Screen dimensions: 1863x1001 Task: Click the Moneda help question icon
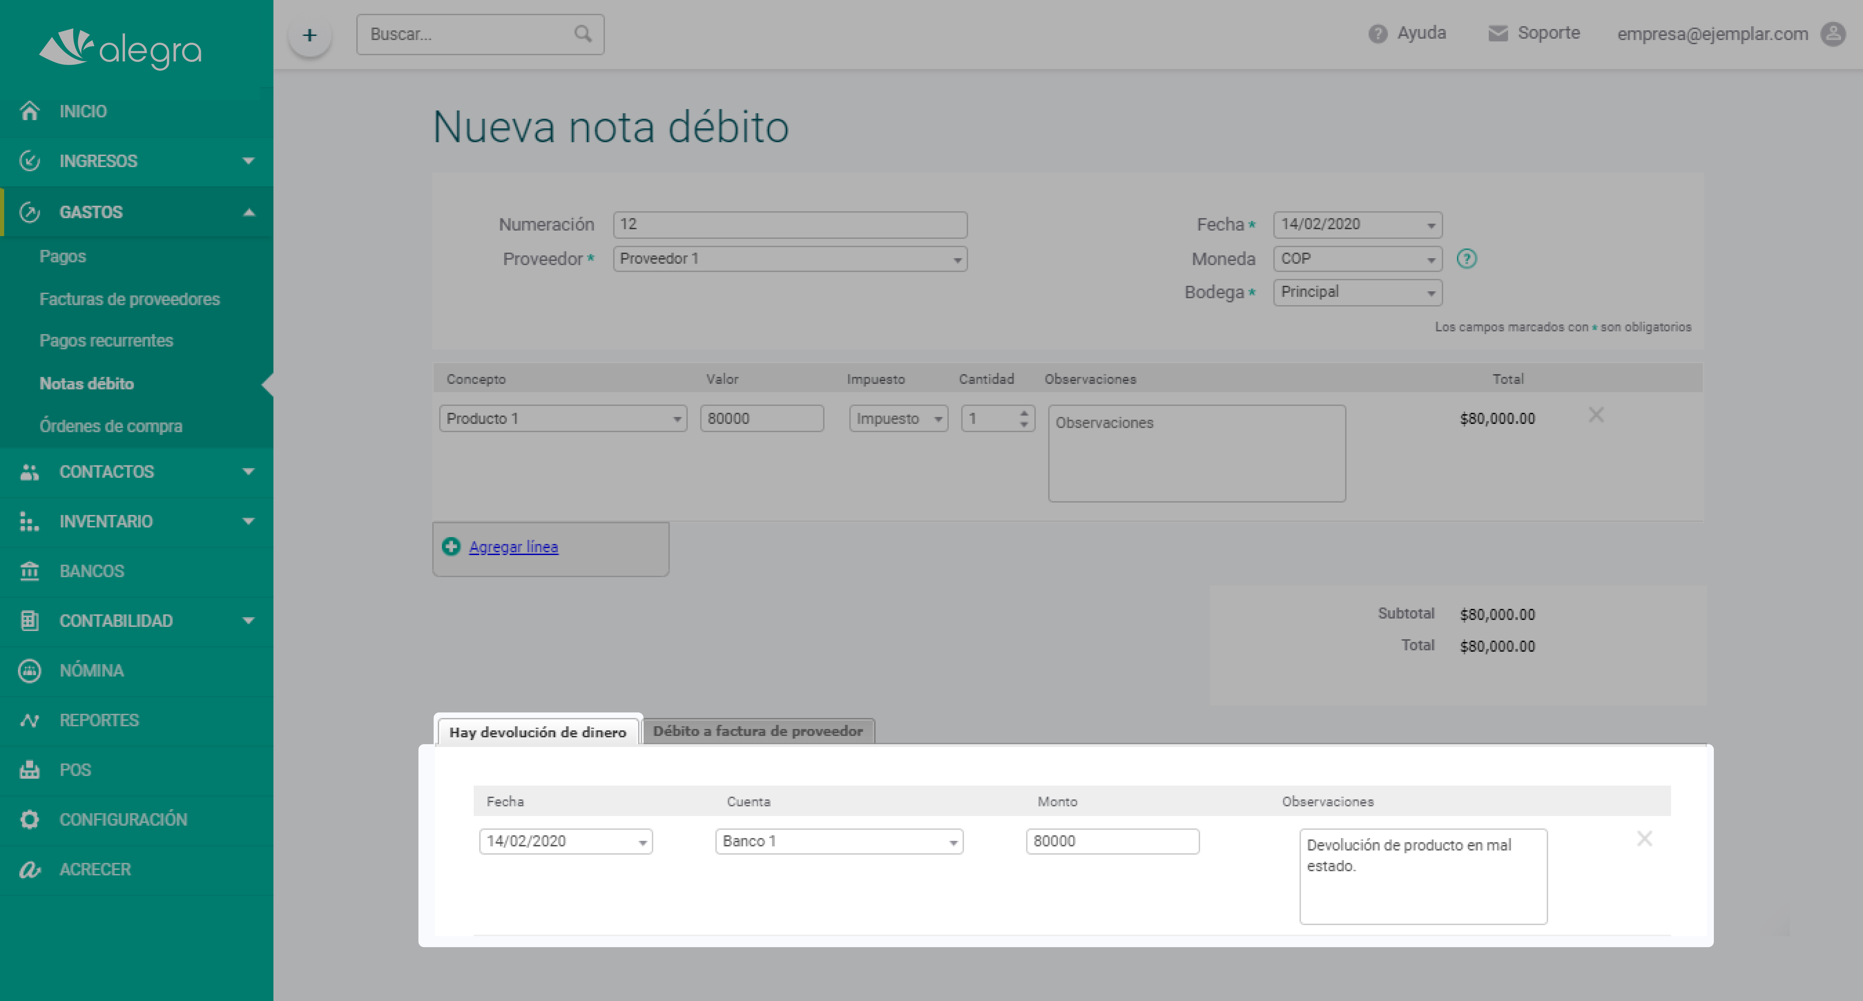1467,258
